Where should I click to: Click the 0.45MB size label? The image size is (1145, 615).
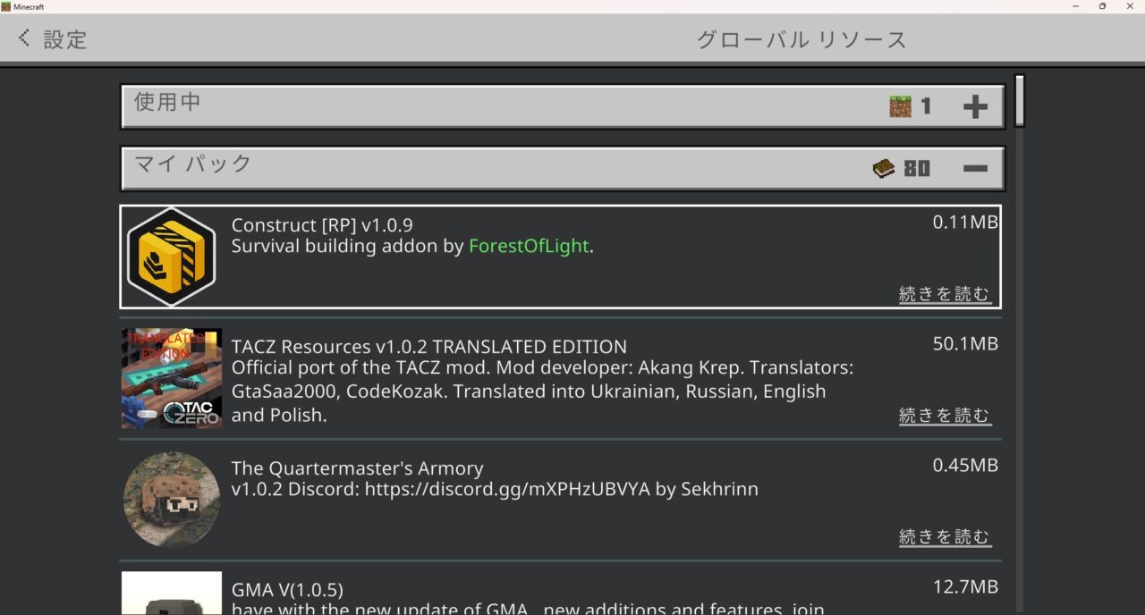tap(965, 466)
